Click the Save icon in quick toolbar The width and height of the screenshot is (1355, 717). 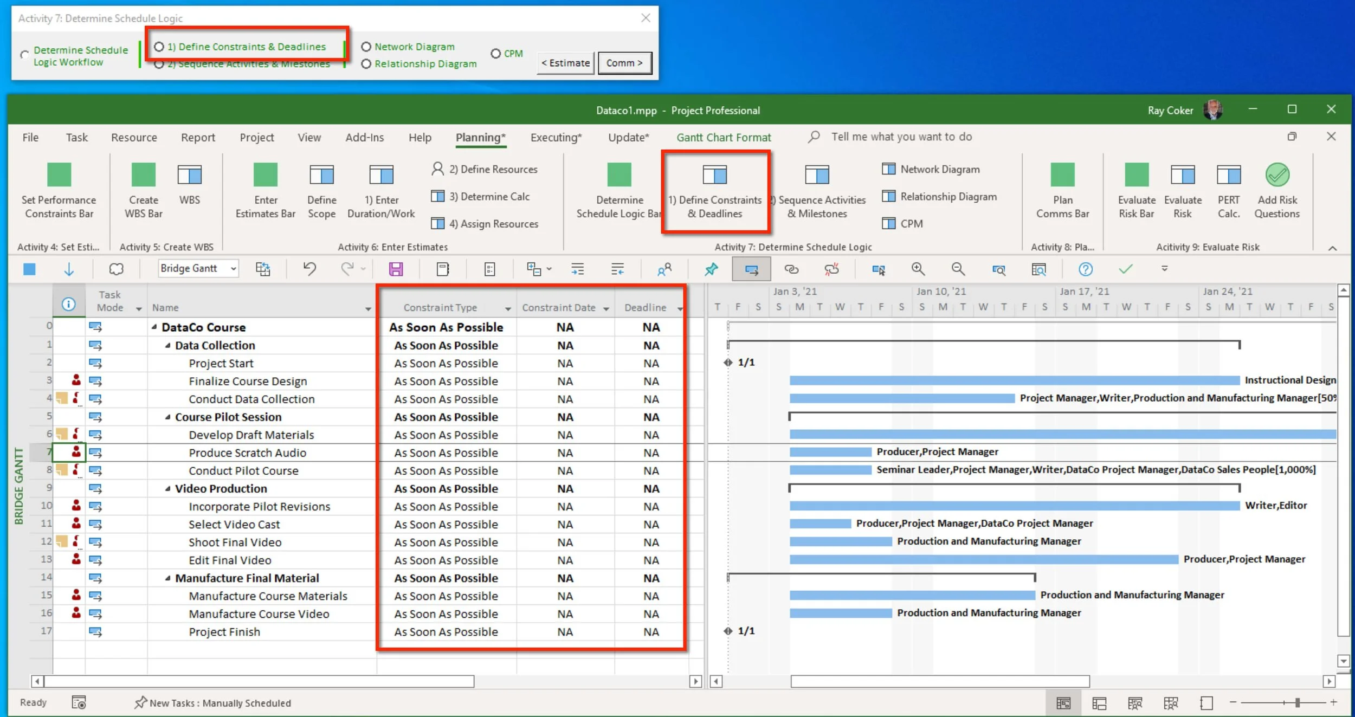pos(396,269)
